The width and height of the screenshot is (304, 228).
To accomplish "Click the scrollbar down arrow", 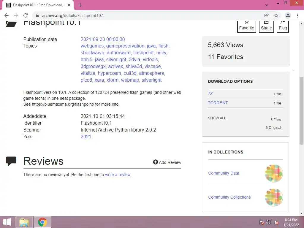I will (x=301, y=213).
